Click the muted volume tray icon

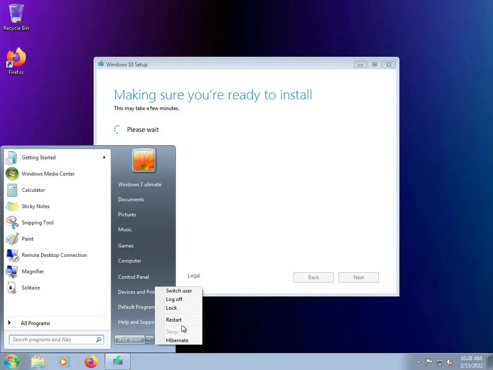pyautogui.click(x=450, y=362)
